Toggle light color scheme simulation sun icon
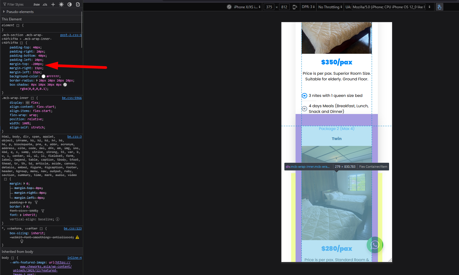The width and height of the screenshot is (459, 275). pos(61,4)
